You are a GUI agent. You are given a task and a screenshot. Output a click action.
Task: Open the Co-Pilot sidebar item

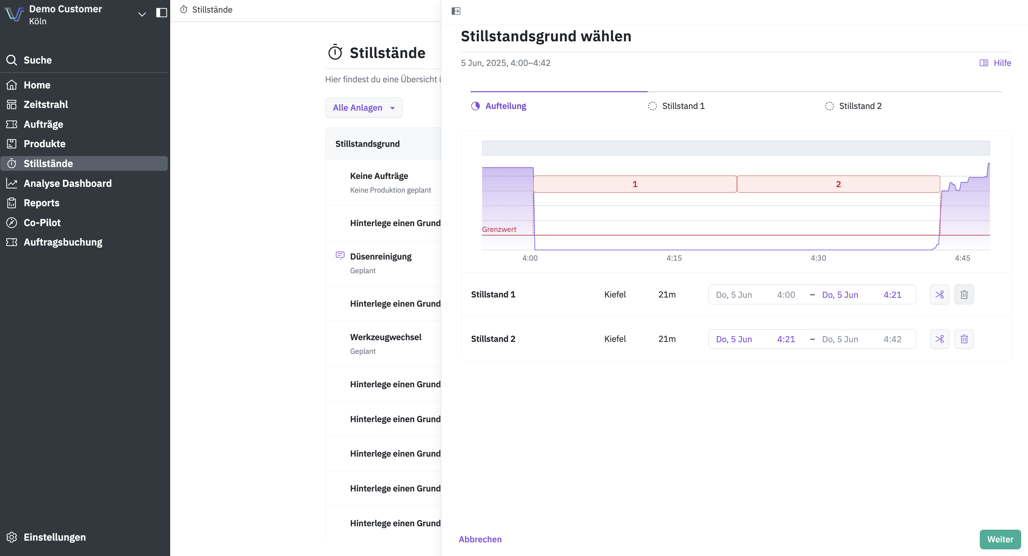(x=42, y=223)
